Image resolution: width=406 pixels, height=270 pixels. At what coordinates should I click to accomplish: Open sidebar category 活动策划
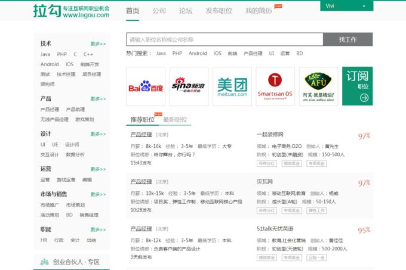pyautogui.click(x=50, y=215)
